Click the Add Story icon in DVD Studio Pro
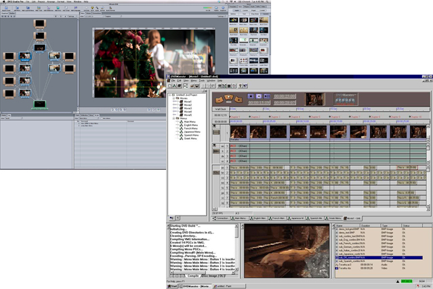This screenshot has width=433, height=289. pyautogui.click(x=58, y=9)
